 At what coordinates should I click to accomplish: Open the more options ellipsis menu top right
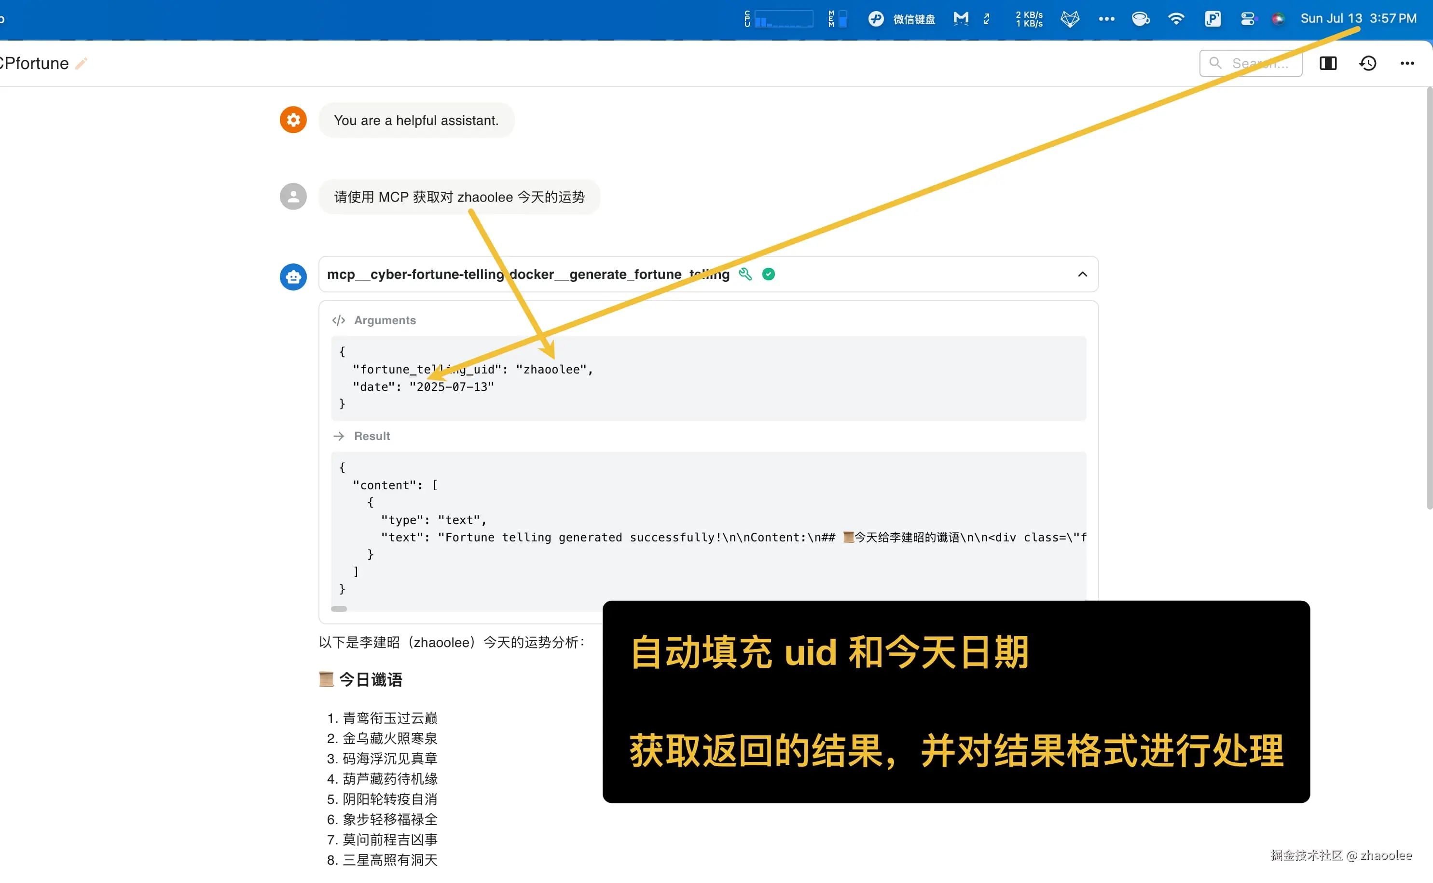pyautogui.click(x=1407, y=63)
